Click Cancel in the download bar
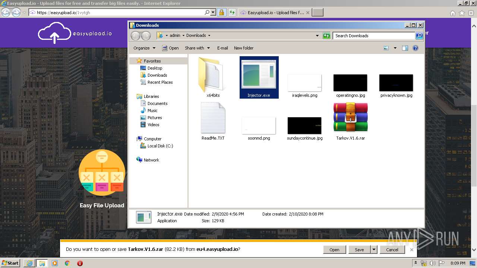This screenshot has height=268, width=477. point(392,250)
